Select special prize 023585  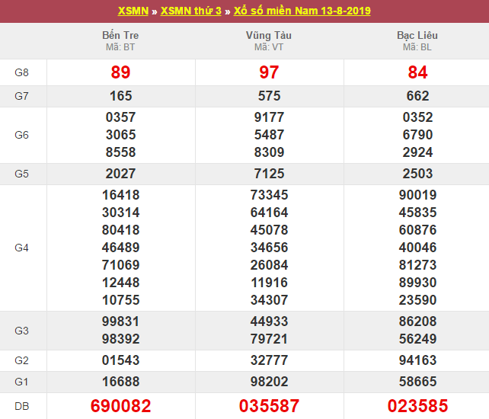click(417, 406)
